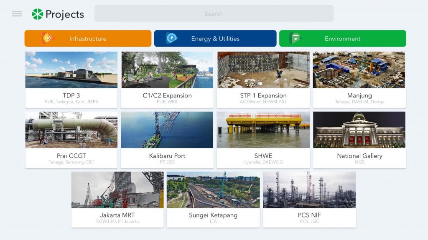The image size is (428, 240).
Task: Focus the Search field
Action: tap(214, 13)
